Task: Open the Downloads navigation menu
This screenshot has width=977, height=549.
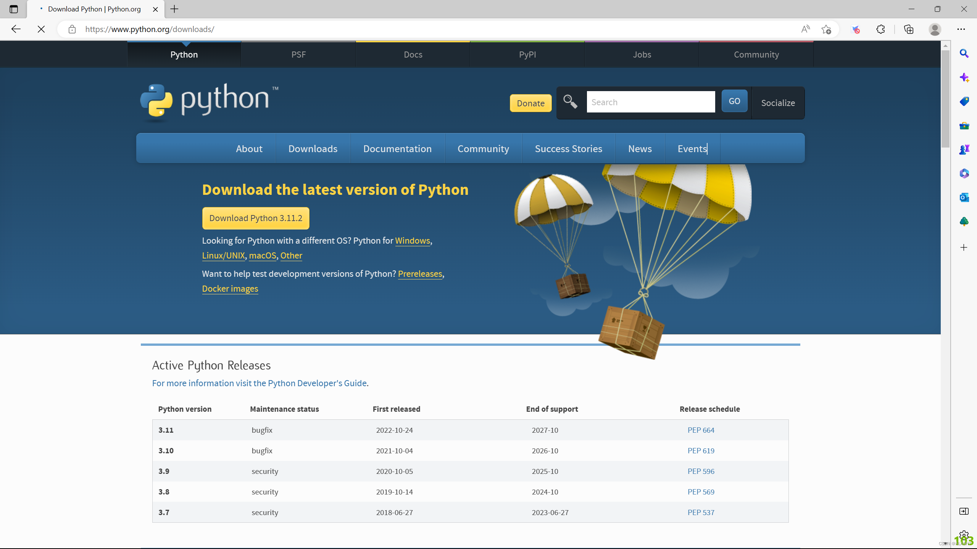Action: coord(313,149)
